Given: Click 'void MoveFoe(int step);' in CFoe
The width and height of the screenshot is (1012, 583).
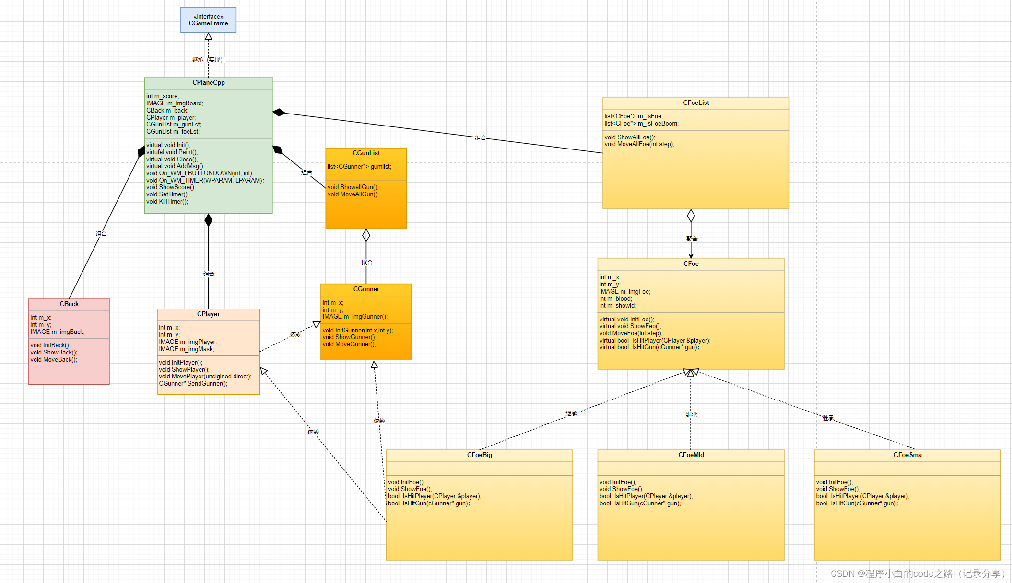Looking at the screenshot, I should click(631, 333).
